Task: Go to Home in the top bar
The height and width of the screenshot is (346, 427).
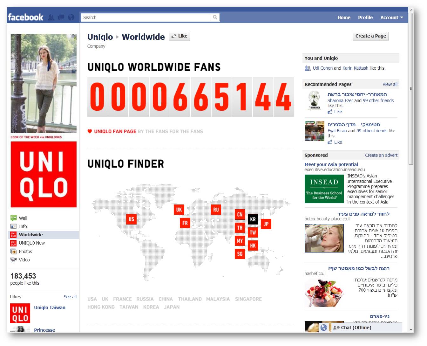Action: pyautogui.click(x=344, y=17)
